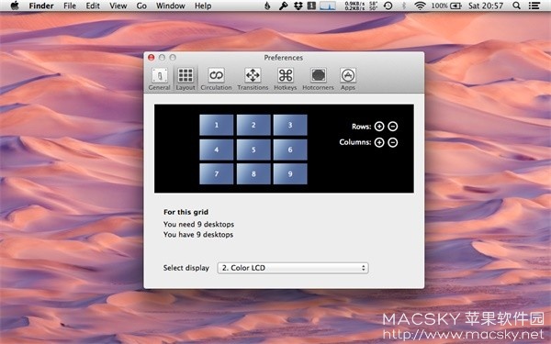Add a row with the plus icon

379,127
